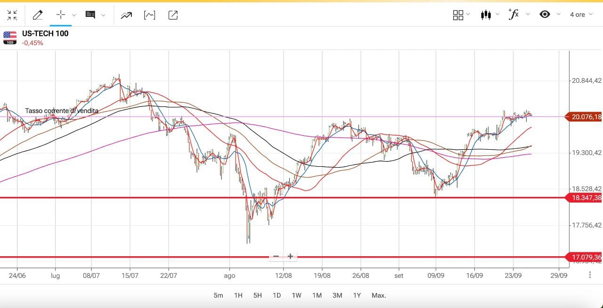Viewport: 603px width, 308px height.
Task: Click the red level label 17.079,36
Action: click(x=583, y=257)
